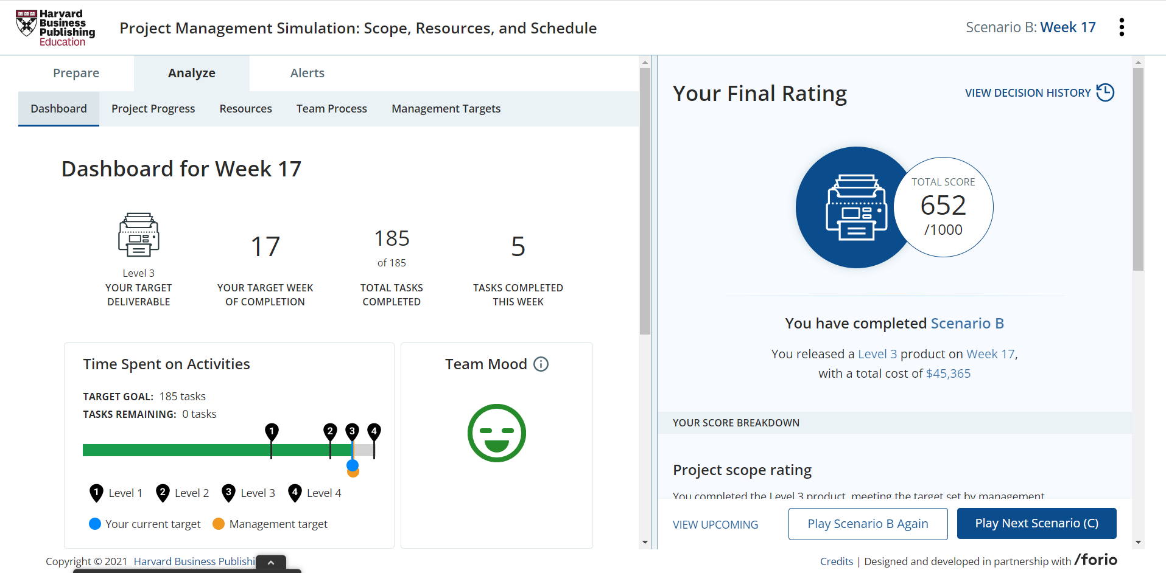This screenshot has width=1166, height=573.
Task: Click the happy team mood face icon
Action: point(497,433)
